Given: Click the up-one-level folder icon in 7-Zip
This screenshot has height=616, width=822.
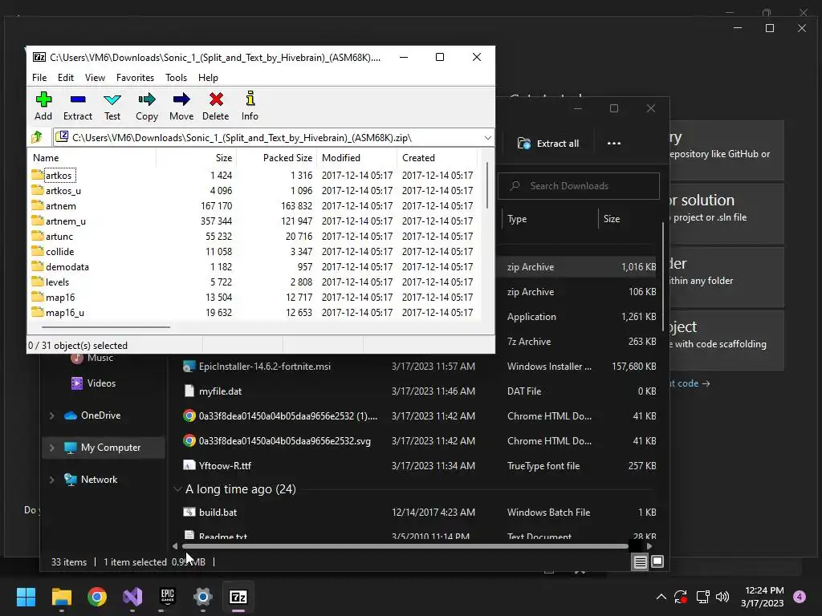Looking at the screenshot, I should [37, 137].
